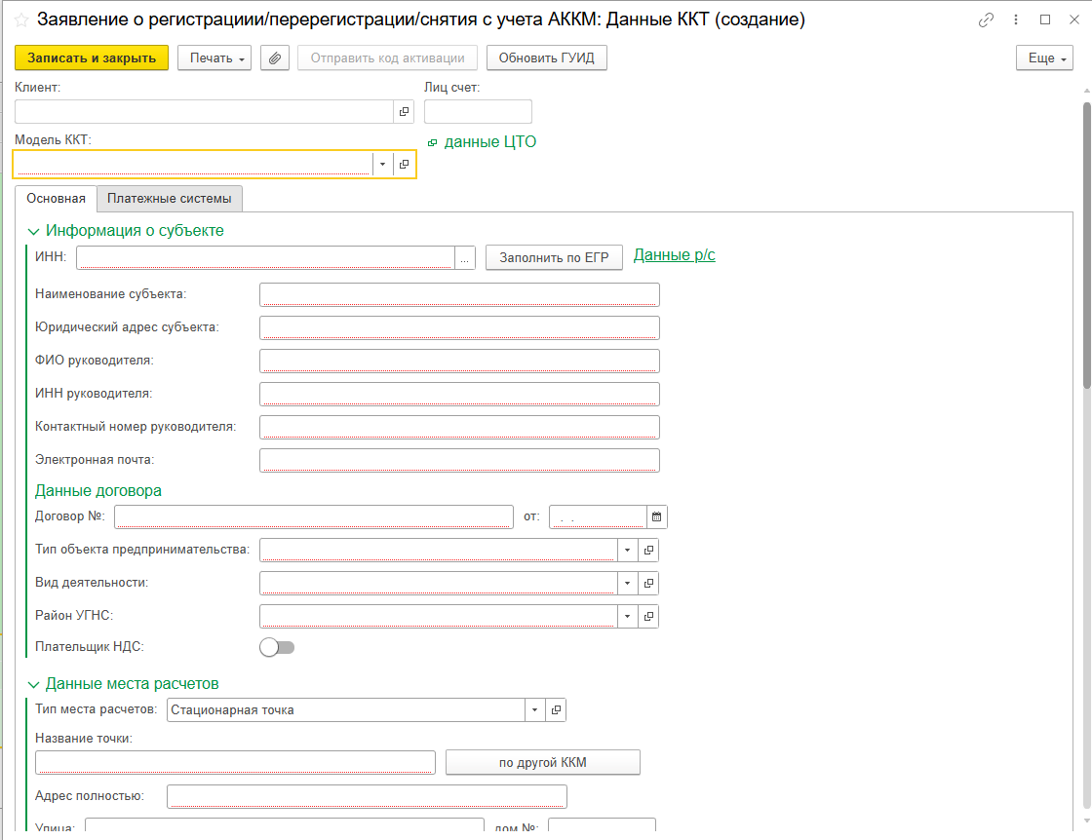Open Модель ККТ item card icon

pos(404,165)
